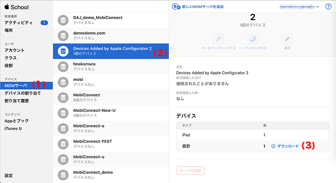This screenshot has height=183, width=336.
Task: Click the download arrow icon
Action: 273,146
